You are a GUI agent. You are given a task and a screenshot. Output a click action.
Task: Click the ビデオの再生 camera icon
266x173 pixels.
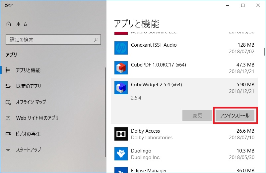tap(8, 134)
